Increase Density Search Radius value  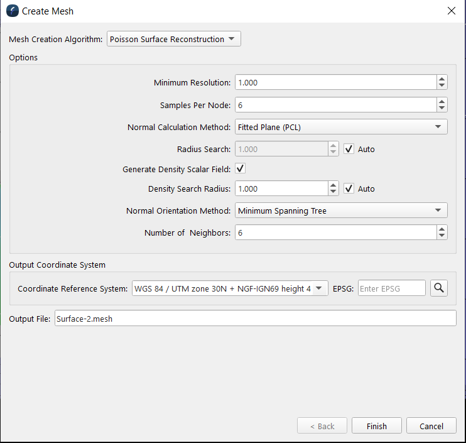334,185
